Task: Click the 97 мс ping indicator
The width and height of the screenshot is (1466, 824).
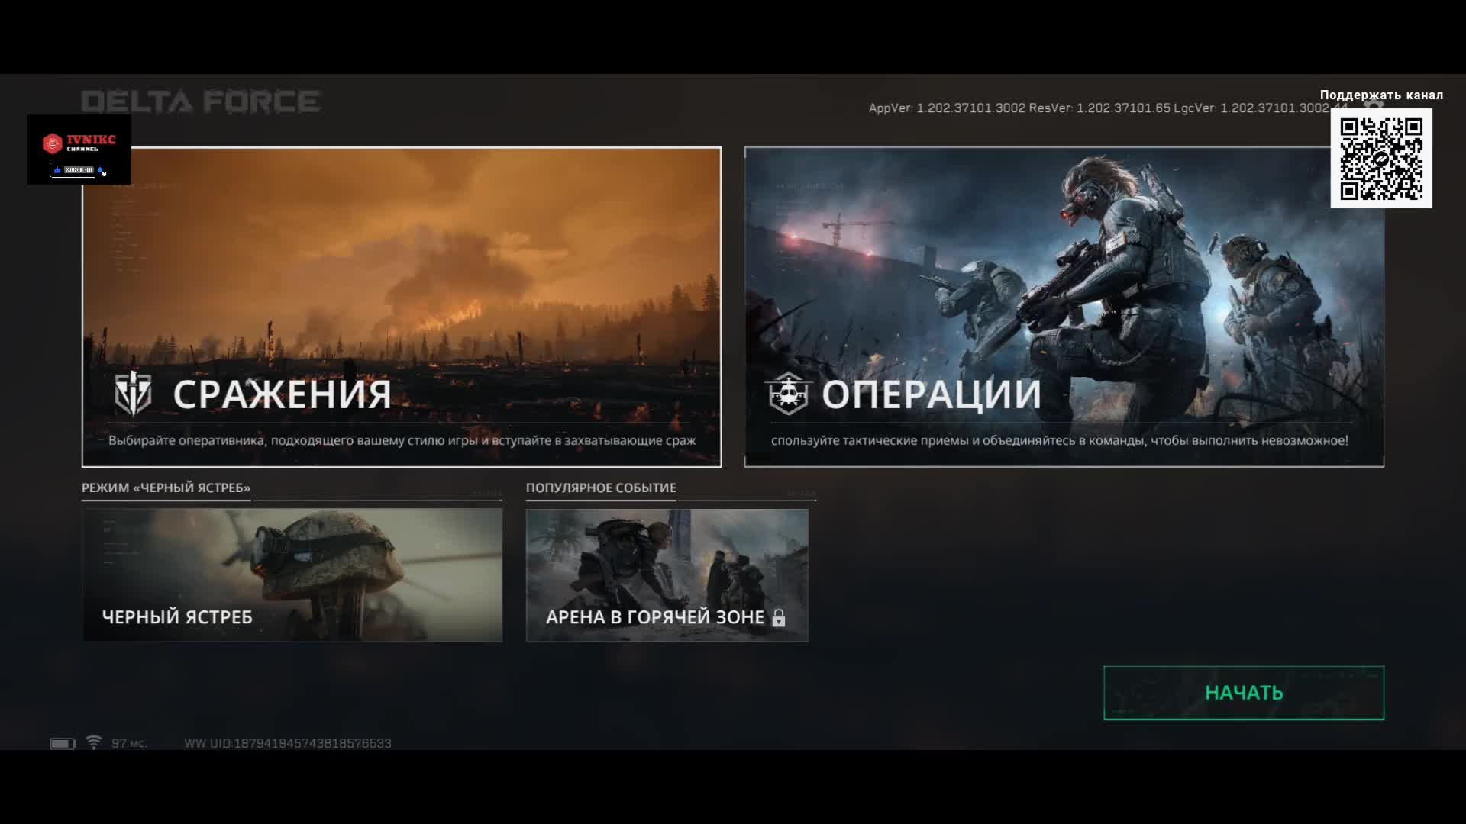Action: click(128, 743)
